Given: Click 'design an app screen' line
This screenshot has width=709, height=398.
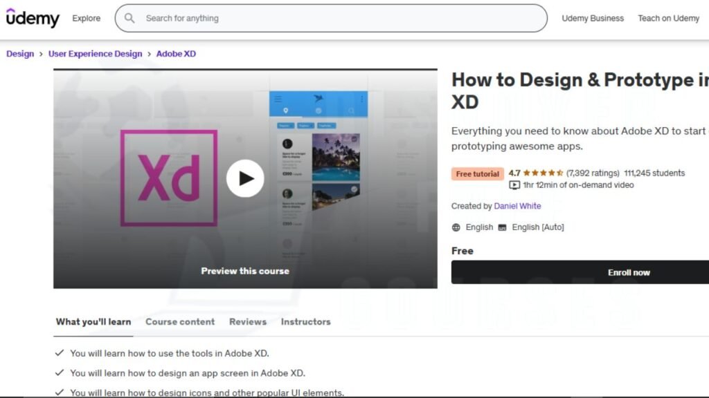Looking at the screenshot, I should 188,373.
